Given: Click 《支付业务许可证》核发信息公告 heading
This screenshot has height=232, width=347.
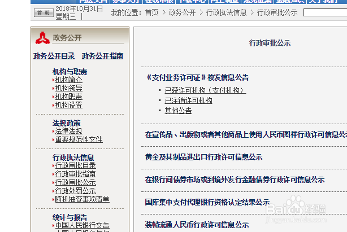Looking at the screenshot, I should 197,77.
